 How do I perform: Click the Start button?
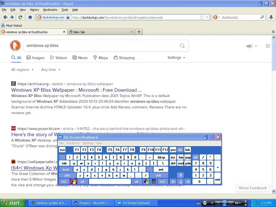click(13, 203)
